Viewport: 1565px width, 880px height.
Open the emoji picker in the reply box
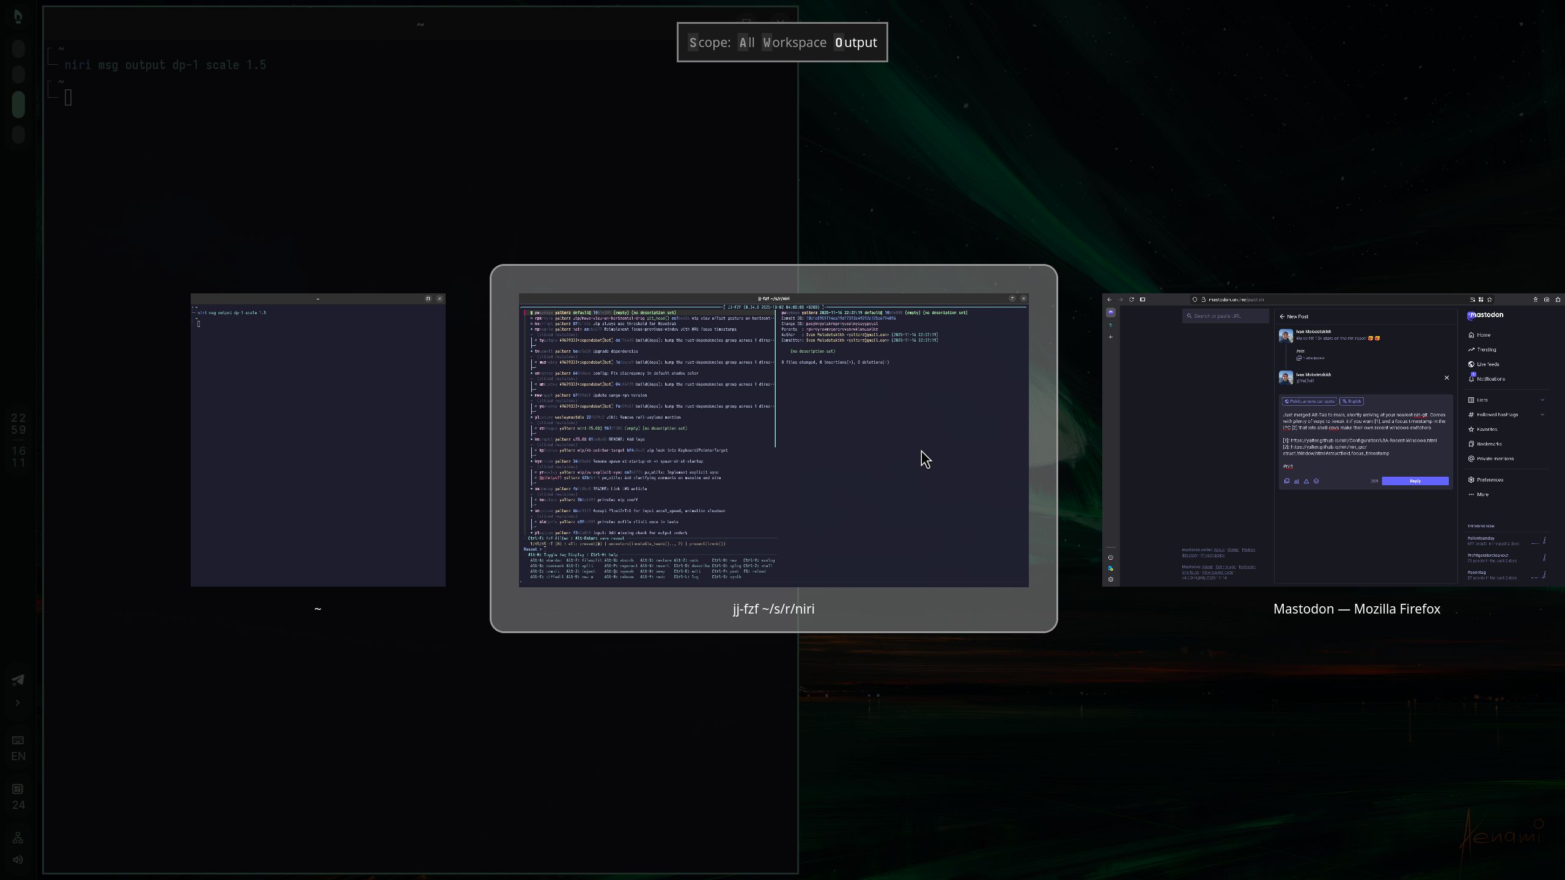[1316, 481]
